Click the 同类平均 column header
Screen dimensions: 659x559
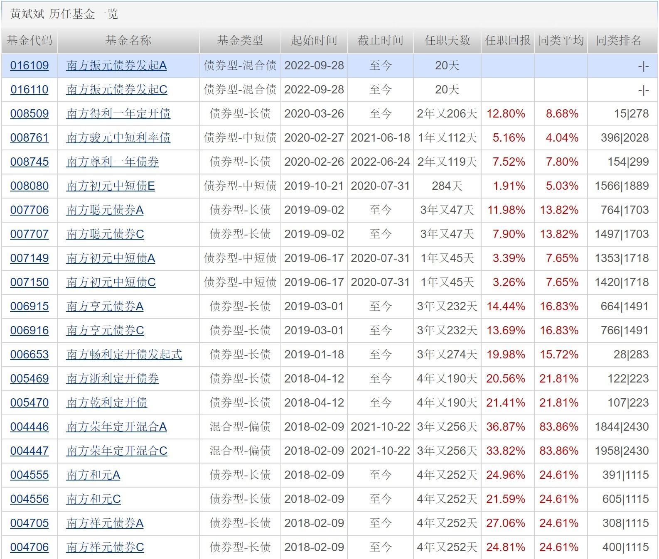561,41
